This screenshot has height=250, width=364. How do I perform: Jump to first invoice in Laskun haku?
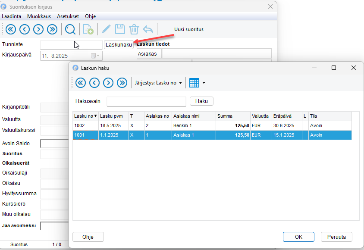[x=81, y=83]
